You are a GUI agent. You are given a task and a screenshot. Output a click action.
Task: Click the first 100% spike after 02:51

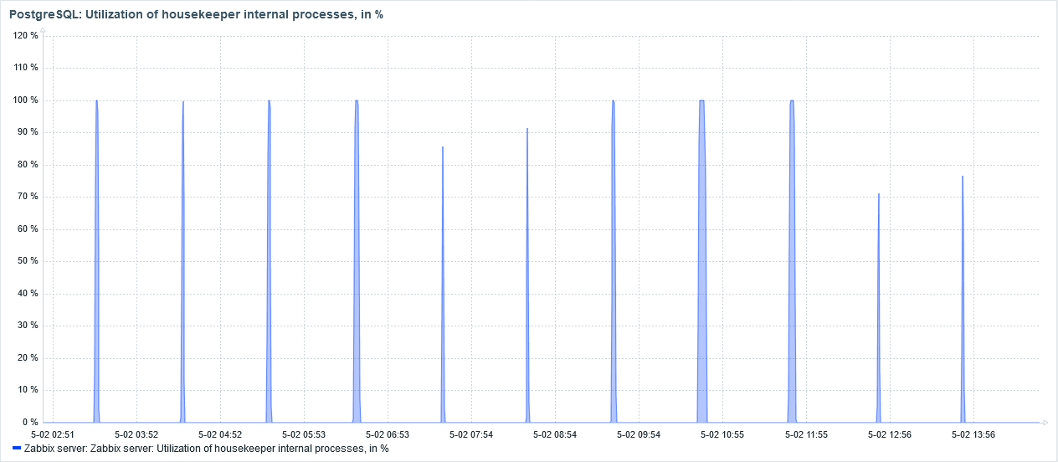[x=97, y=261]
